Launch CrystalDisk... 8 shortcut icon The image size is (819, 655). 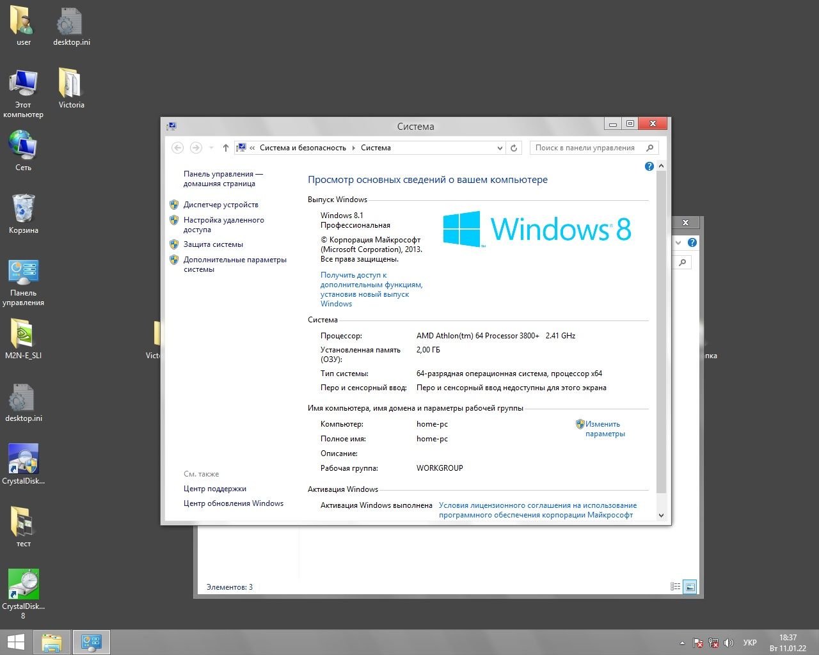point(23,594)
